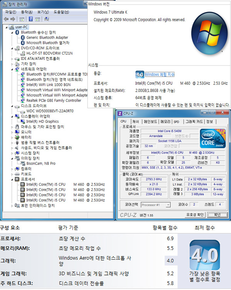Click the 유효성 확인 button in CPU-Z
Screen dimensions: 231x290
(x=195, y=215)
